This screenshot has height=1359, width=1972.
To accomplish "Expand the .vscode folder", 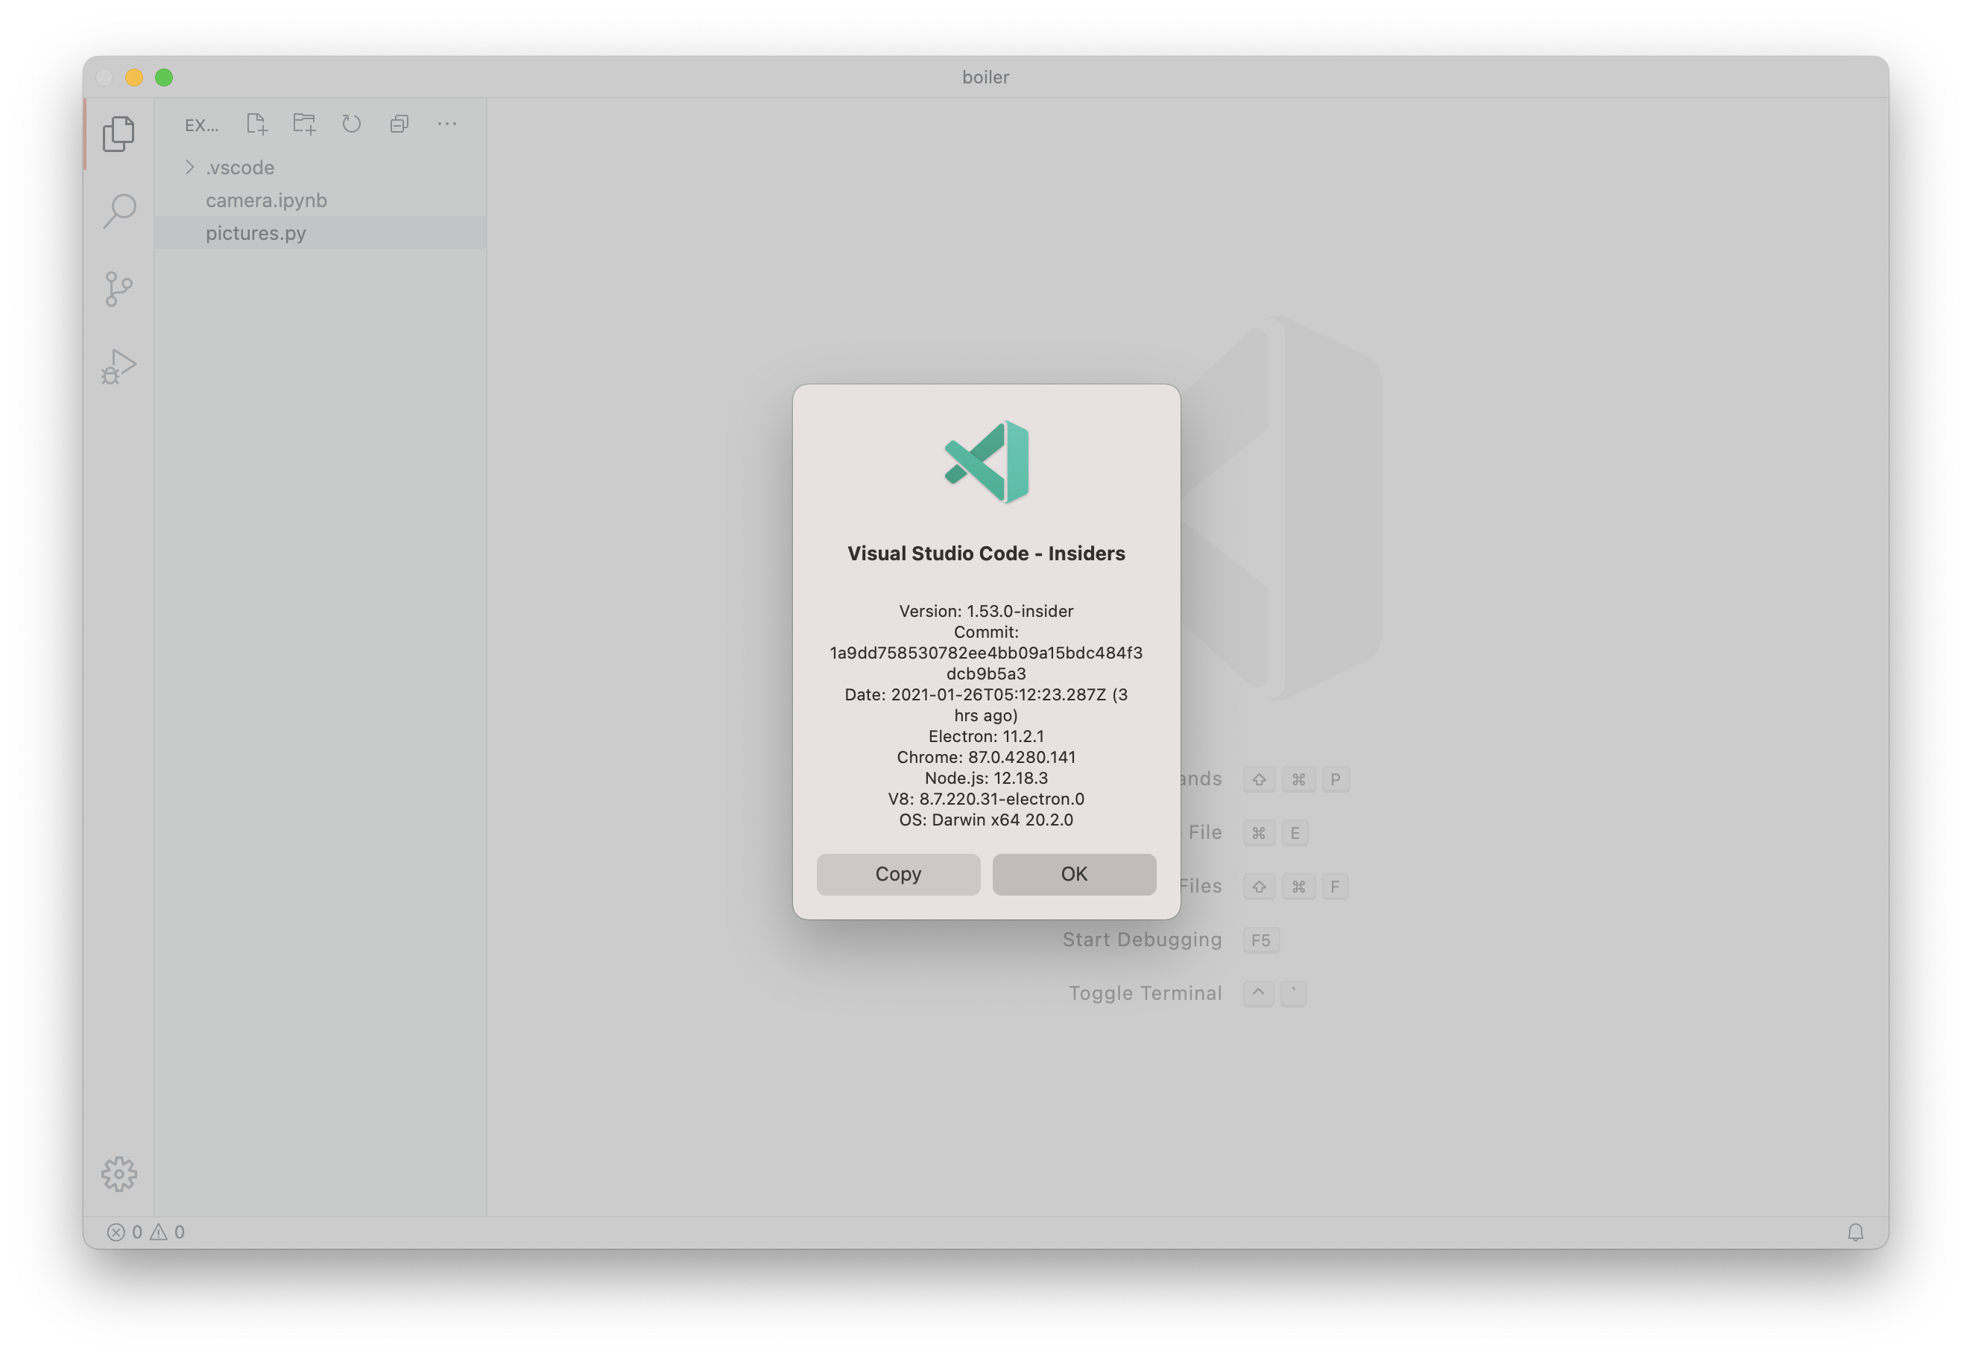I will [189, 167].
